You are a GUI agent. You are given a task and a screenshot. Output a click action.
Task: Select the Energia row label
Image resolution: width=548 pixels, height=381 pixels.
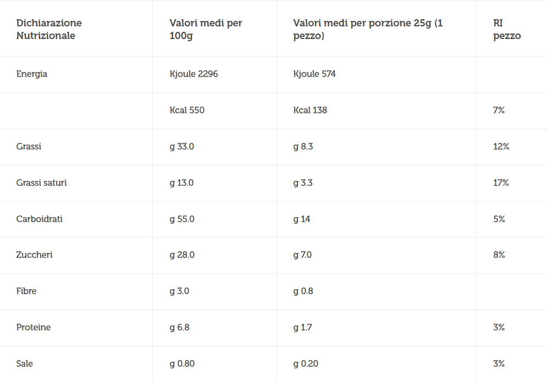32,74
